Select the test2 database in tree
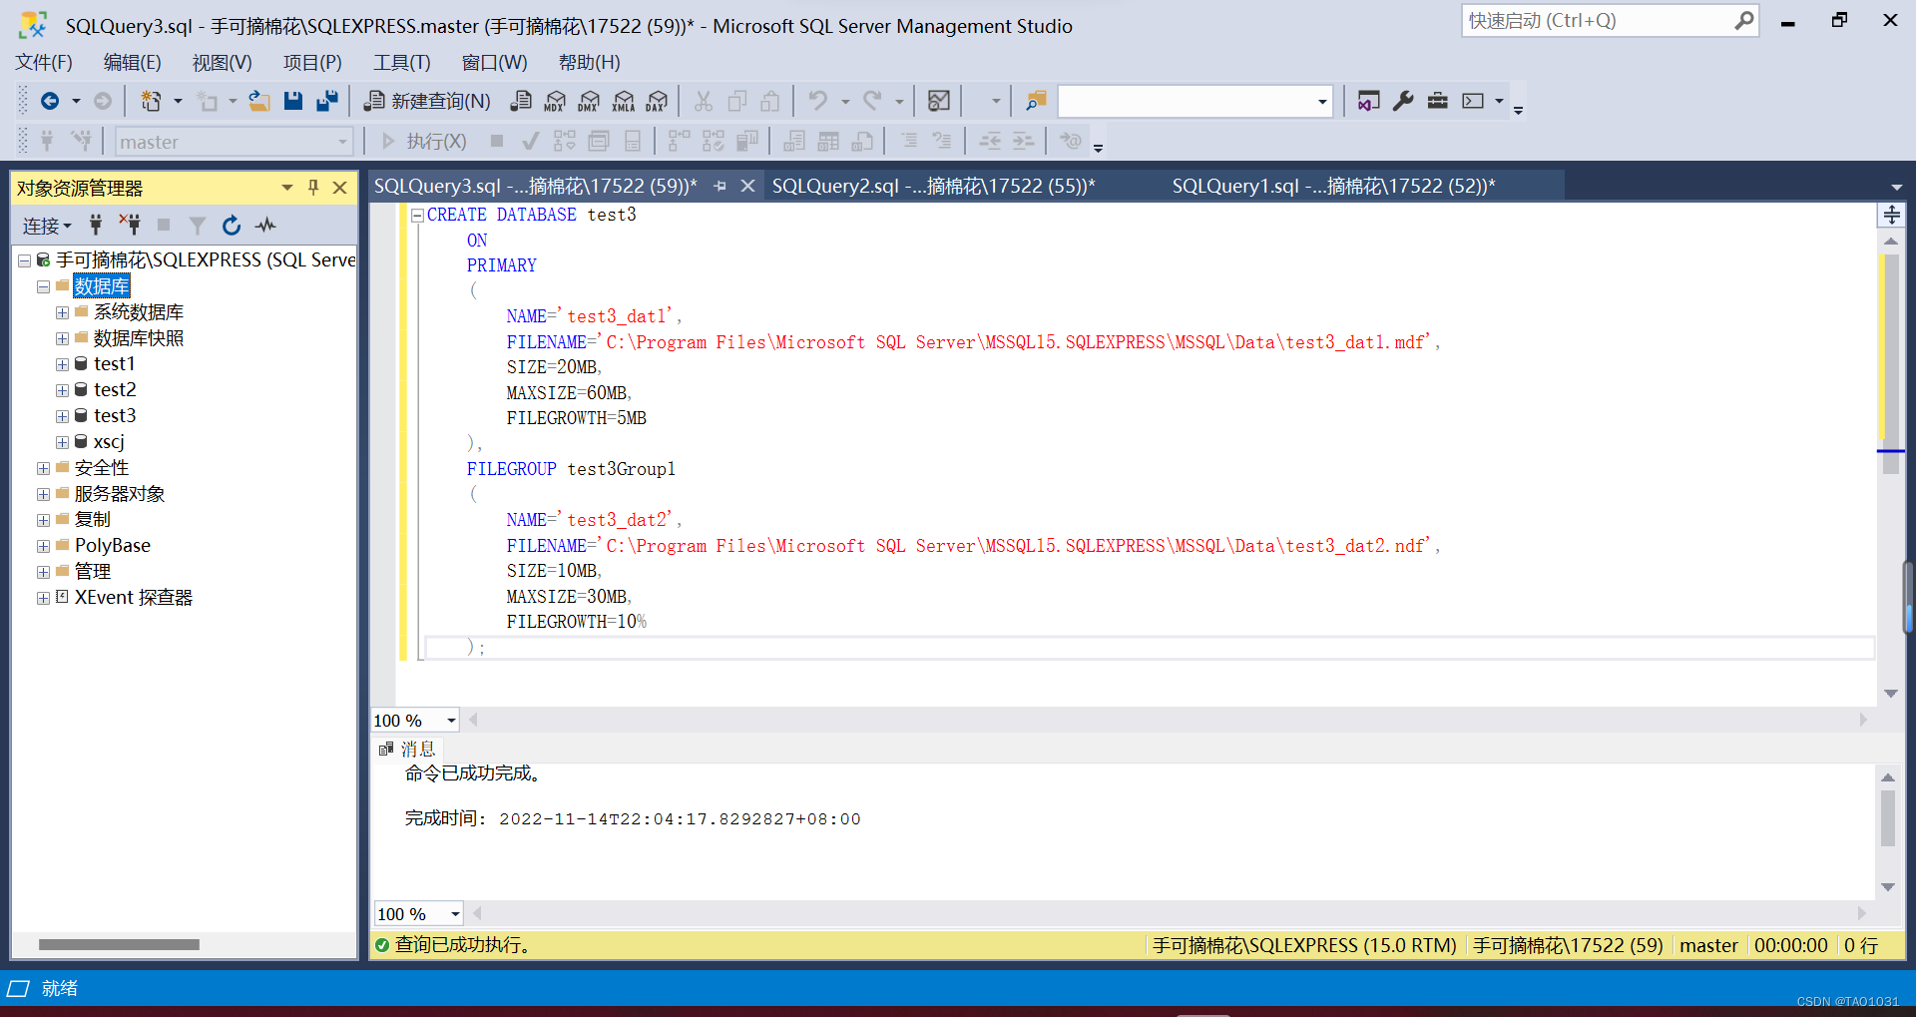This screenshot has width=1916, height=1017. tap(115, 390)
